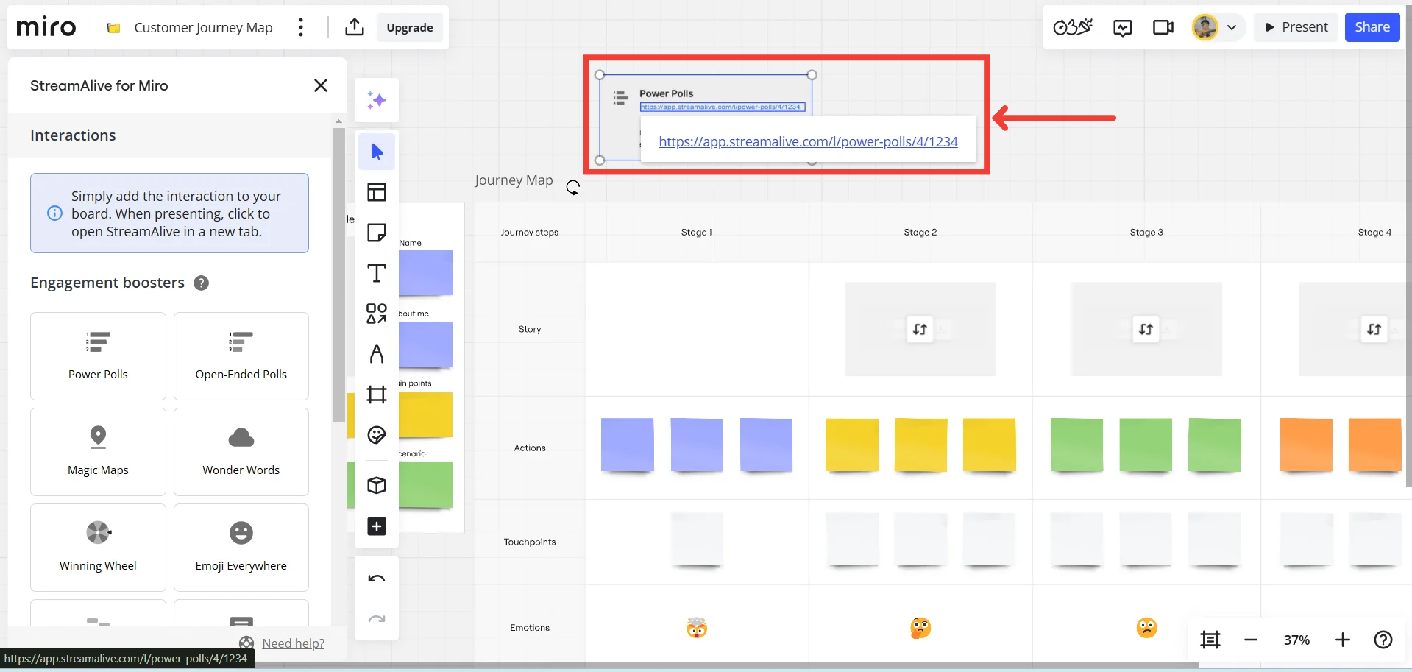Viewport: 1412px width, 672px height.
Task: Click the 37% zoom level
Action: 1296,640
